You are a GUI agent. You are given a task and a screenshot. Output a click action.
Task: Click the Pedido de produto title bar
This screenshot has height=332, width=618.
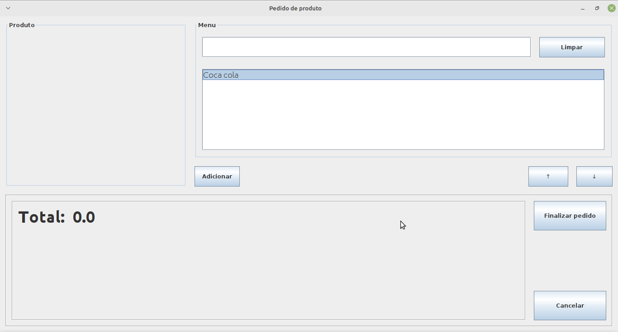[295, 8]
